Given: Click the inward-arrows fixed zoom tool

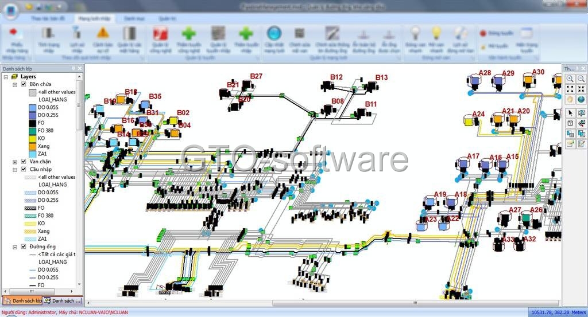Looking at the screenshot, I should (x=581, y=89).
